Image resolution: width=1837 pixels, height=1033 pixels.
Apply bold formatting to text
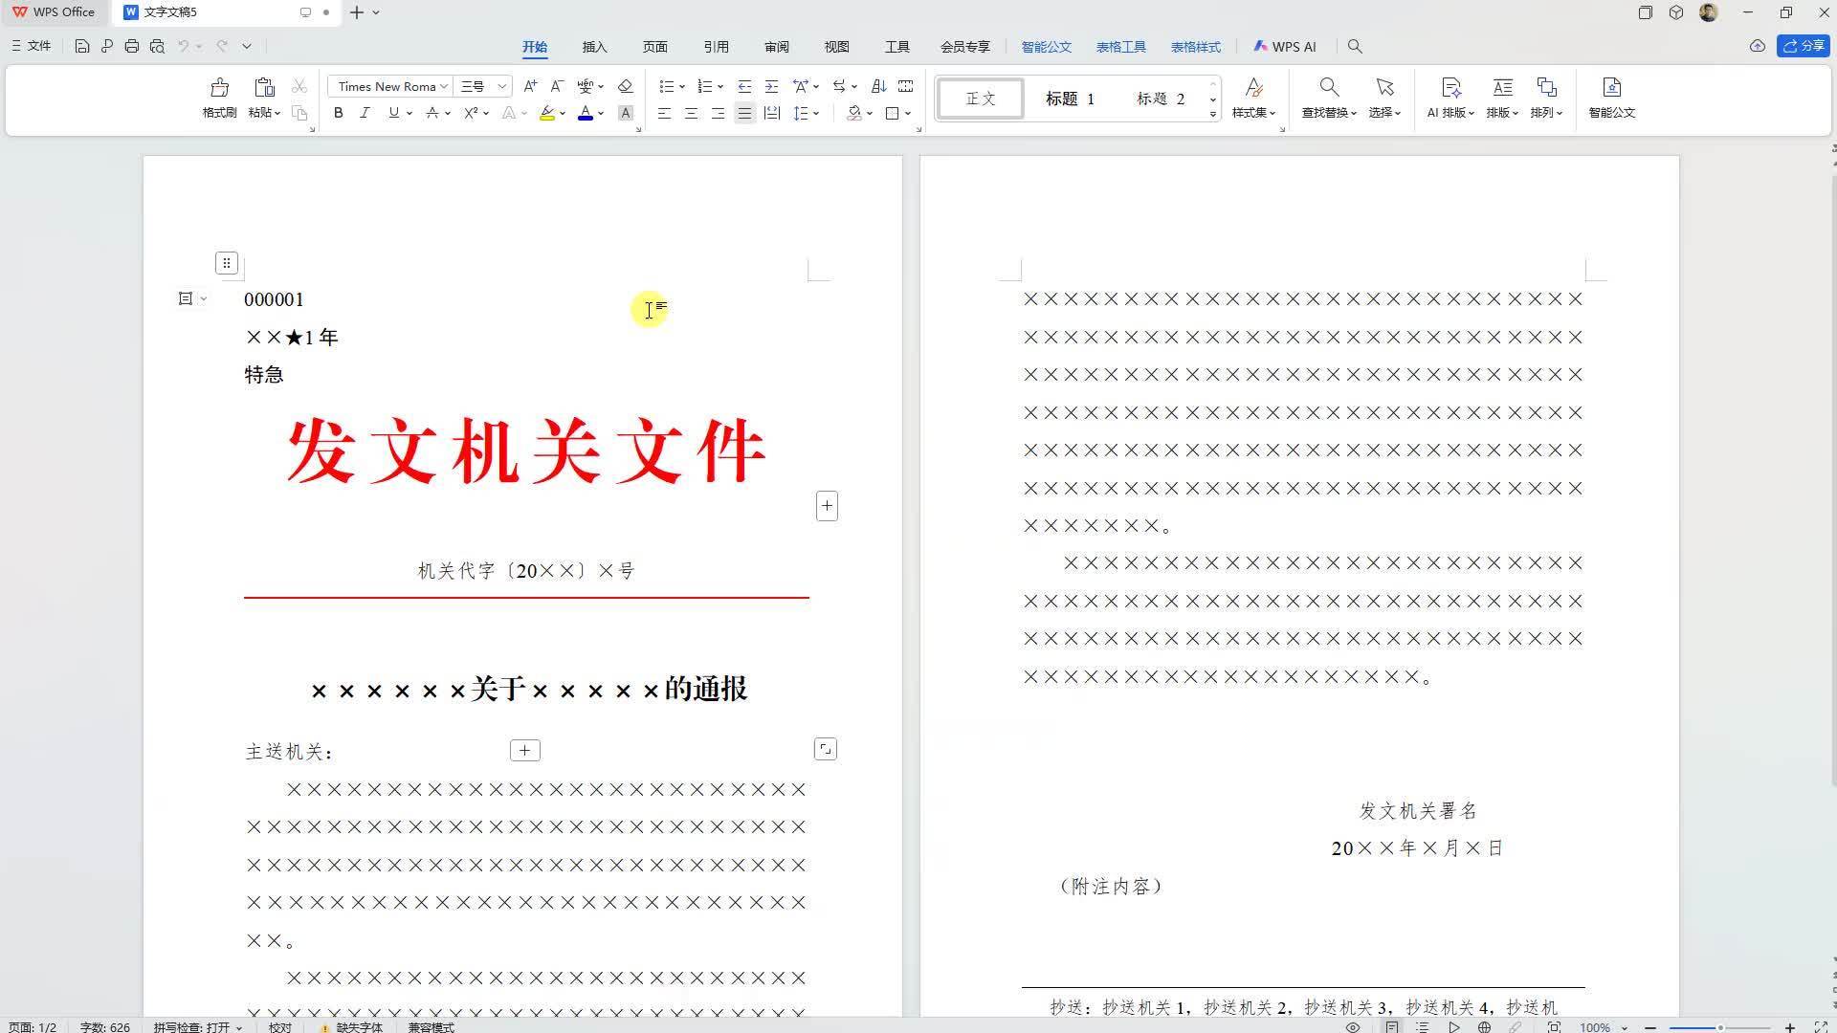click(338, 113)
